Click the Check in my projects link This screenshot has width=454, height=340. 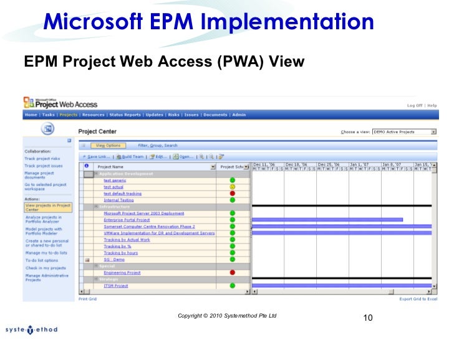[x=46, y=268]
